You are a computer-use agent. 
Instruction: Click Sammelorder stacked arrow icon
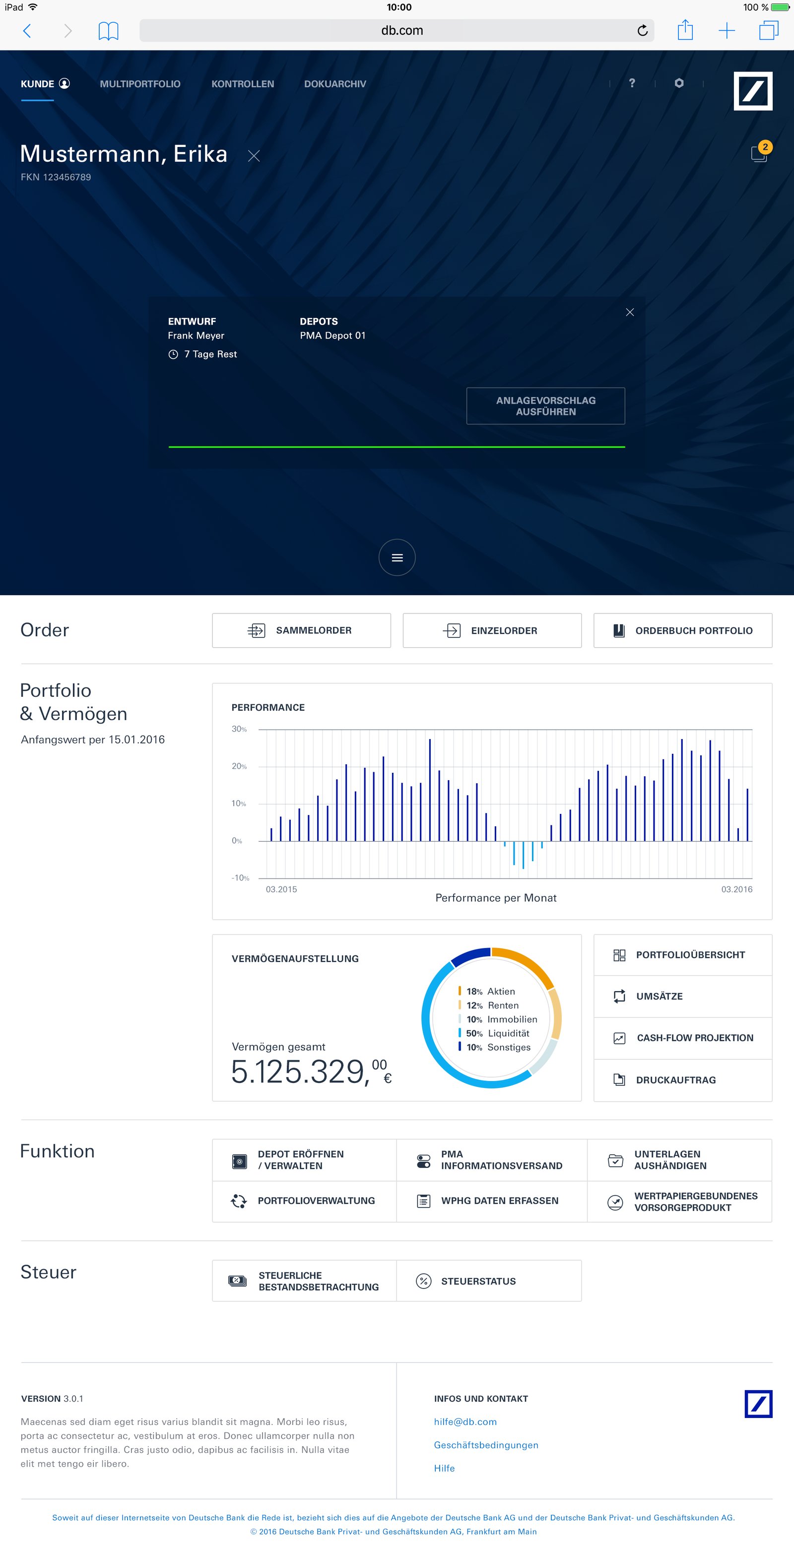coord(257,630)
